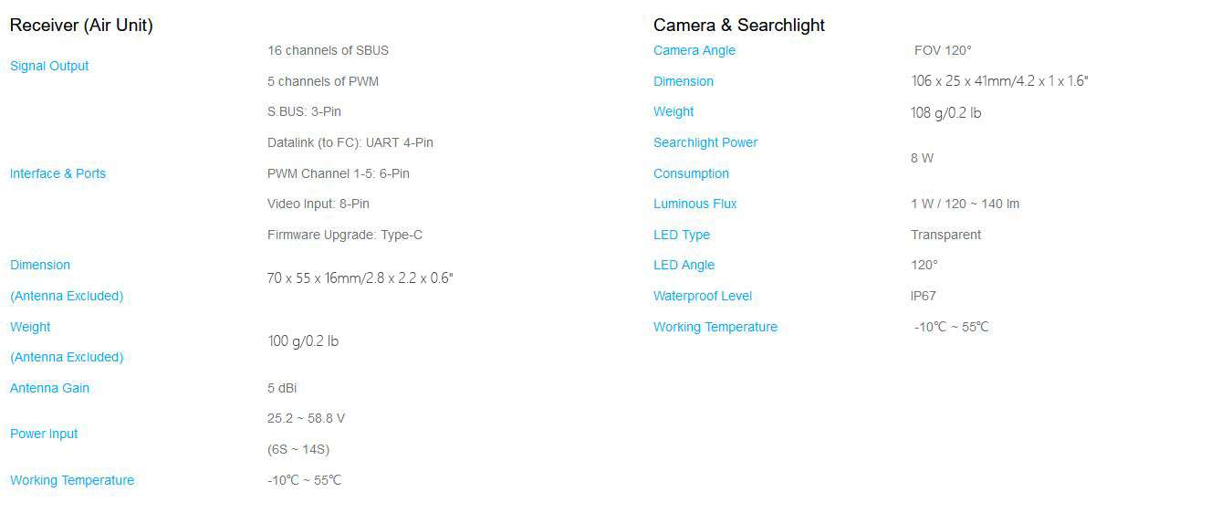This screenshot has height=513, width=1211.
Task: Click the Receiver (Air Unit) heading
Action: click(81, 26)
